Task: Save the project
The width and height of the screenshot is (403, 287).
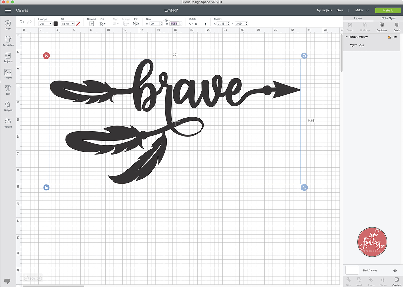Action: click(340, 10)
